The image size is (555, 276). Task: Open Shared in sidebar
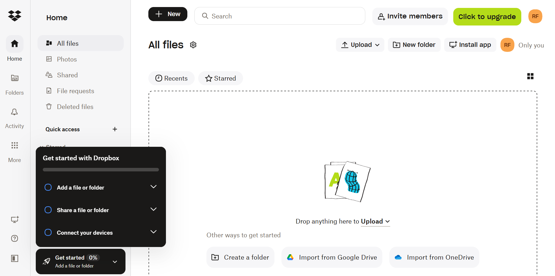[x=81, y=75]
